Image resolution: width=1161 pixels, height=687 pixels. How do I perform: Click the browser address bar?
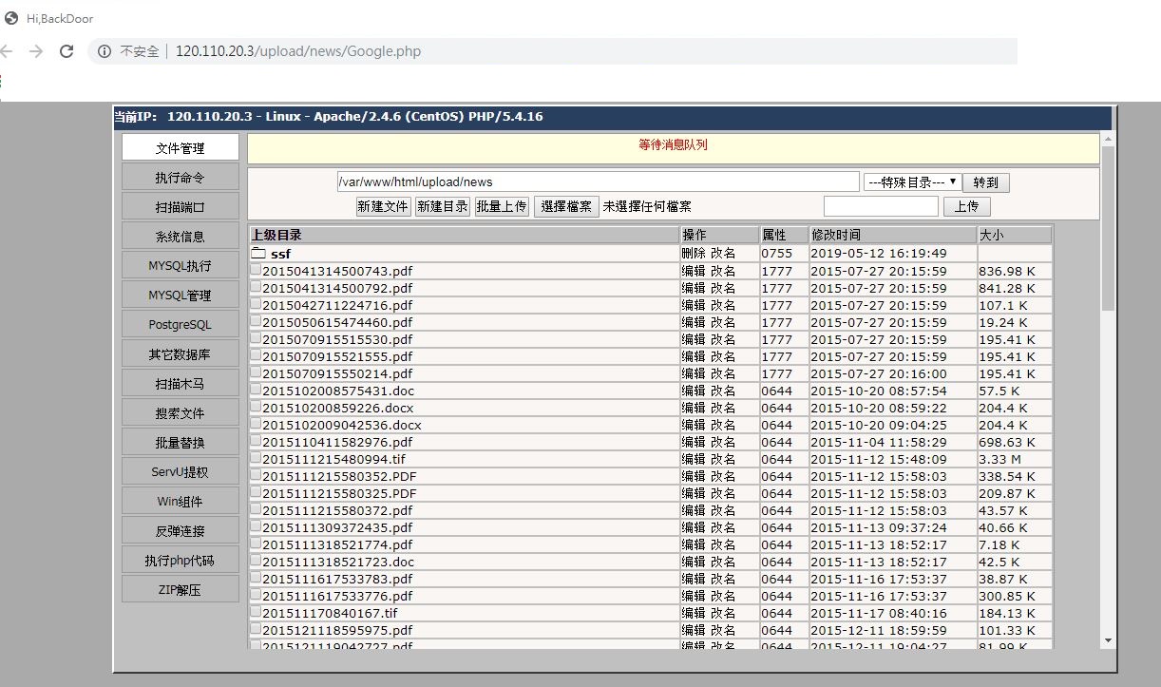[x=553, y=51]
